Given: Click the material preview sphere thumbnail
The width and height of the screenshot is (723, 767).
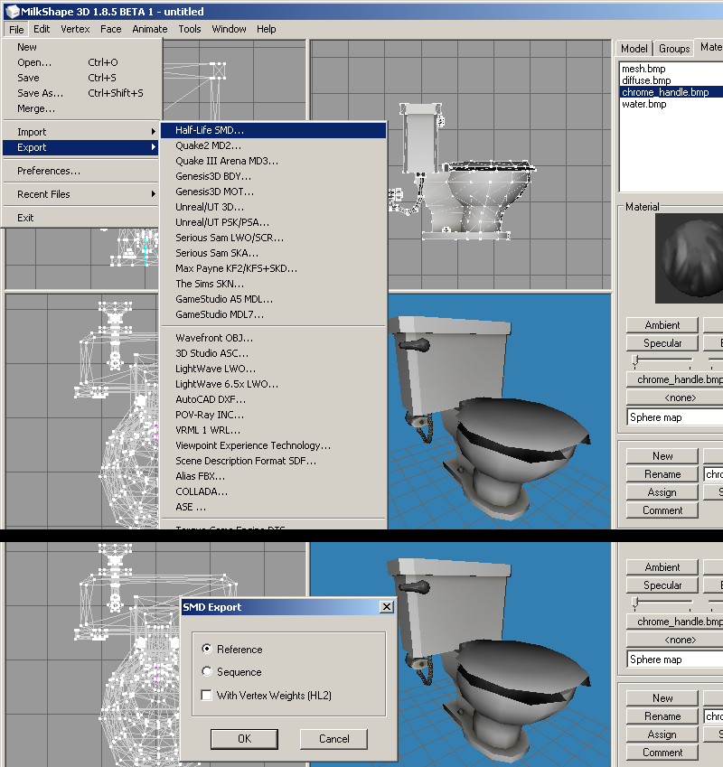Looking at the screenshot, I should 690,258.
